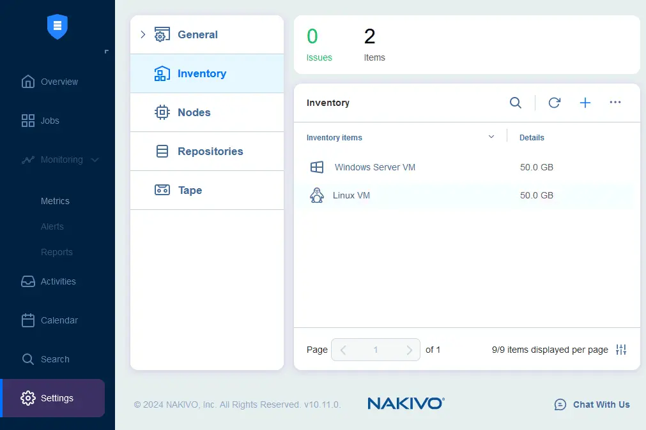
Task: Select Linux VM row
Action: tap(467, 195)
